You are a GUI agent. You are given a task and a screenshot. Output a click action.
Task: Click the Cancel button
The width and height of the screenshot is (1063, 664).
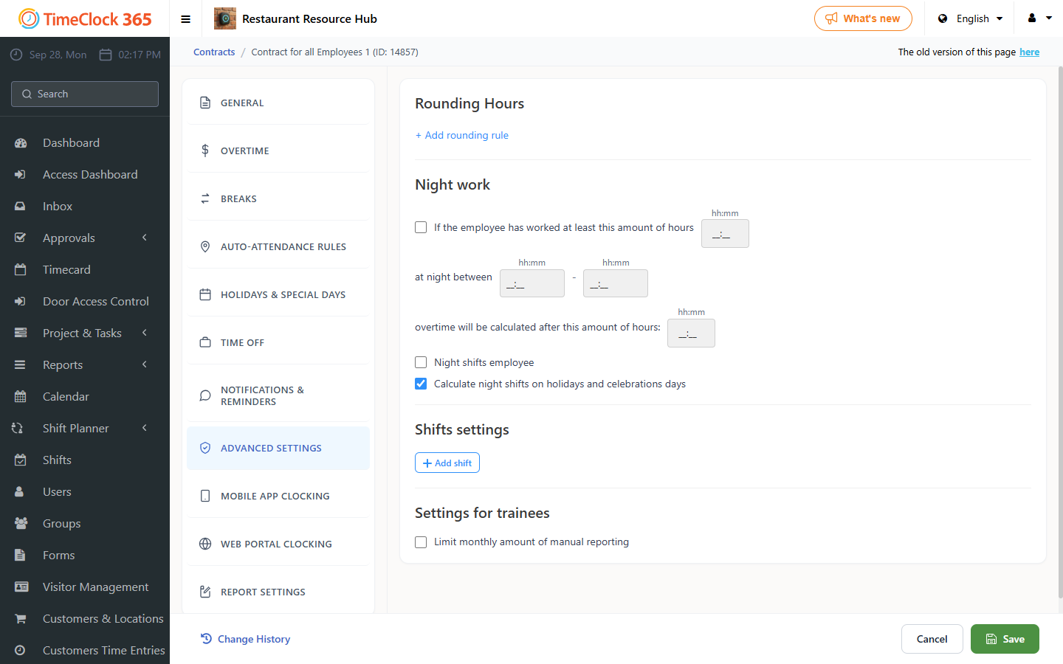[932, 639]
